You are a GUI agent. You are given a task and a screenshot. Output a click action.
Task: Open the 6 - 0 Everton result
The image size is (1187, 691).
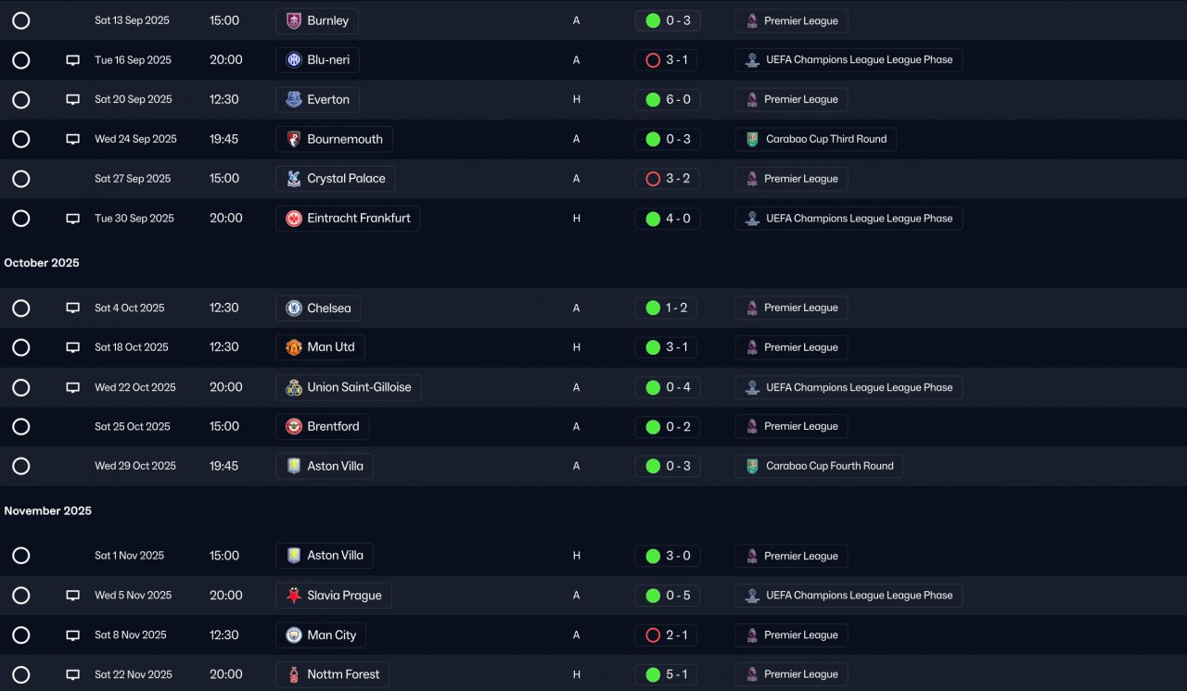click(x=668, y=99)
